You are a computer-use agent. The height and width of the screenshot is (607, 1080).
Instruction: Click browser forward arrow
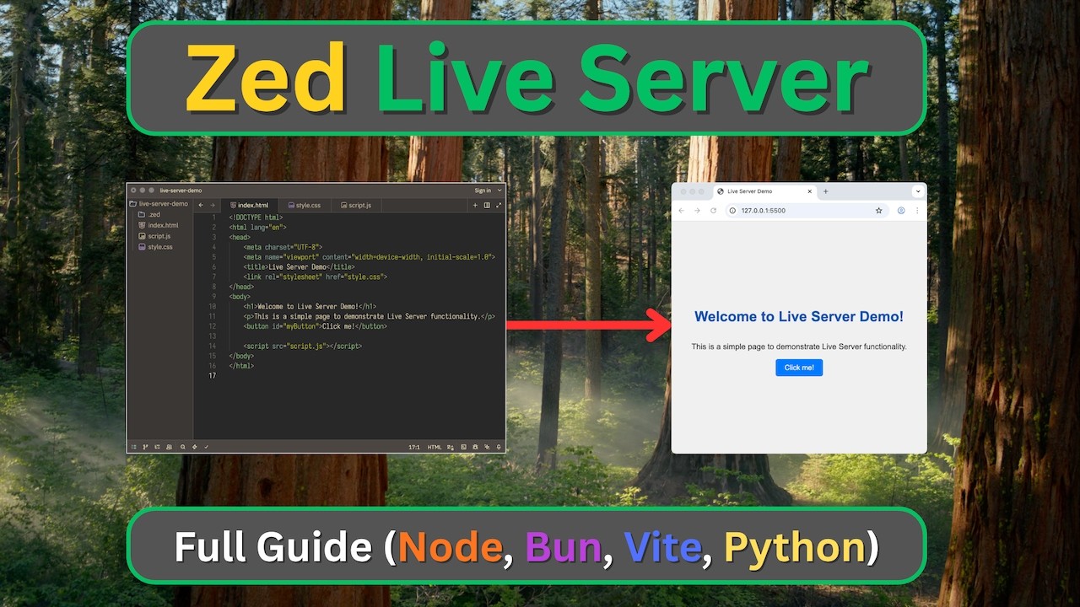(x=697, y=211)
